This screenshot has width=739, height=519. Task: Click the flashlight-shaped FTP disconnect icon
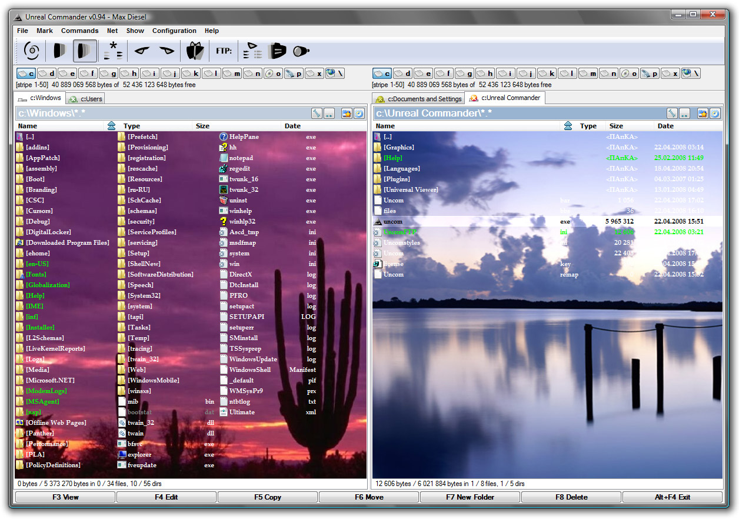pos(301,51)
